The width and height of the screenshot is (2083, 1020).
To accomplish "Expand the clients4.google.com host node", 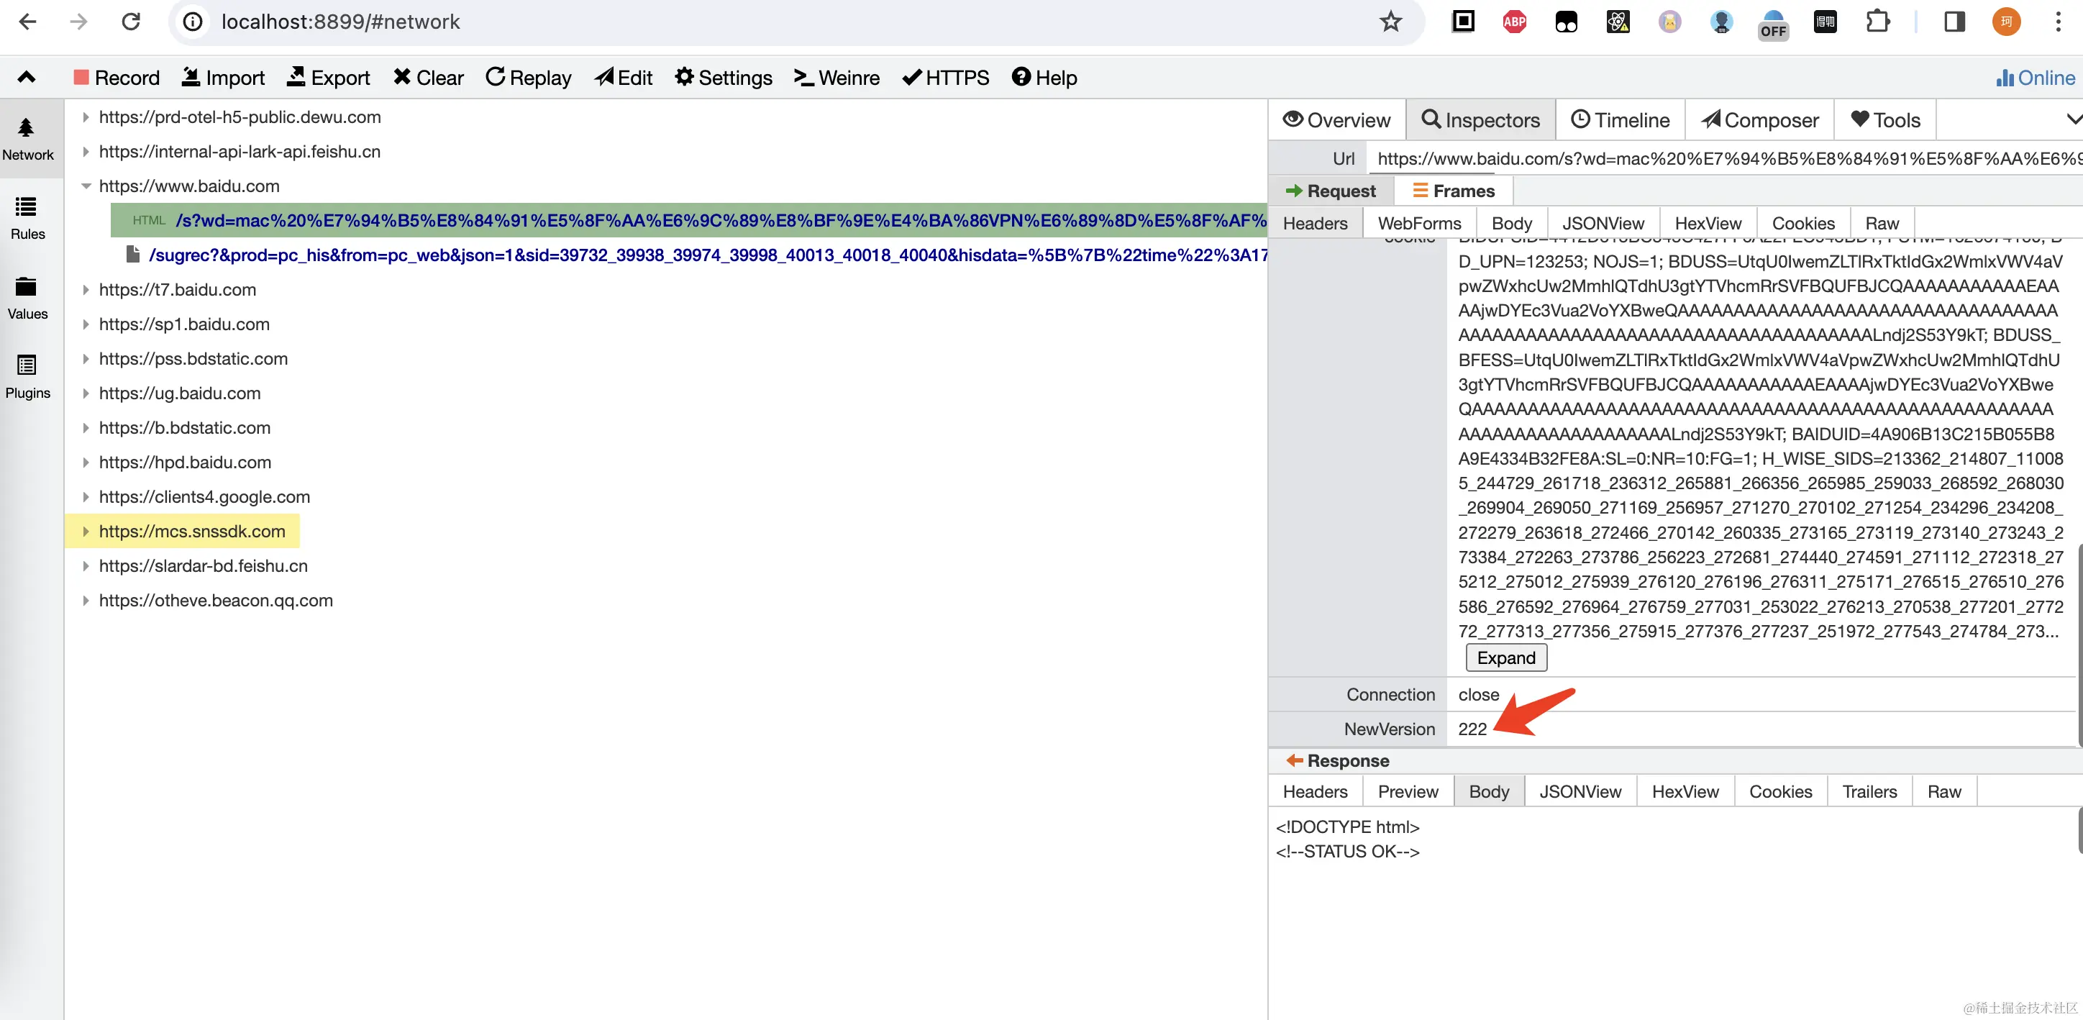I will (x=86, y=496).
